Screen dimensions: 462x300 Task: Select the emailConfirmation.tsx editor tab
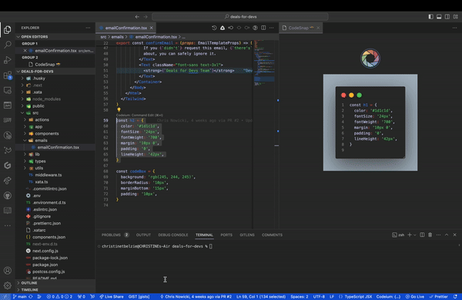pyautogui.click(x=126, y=28)
